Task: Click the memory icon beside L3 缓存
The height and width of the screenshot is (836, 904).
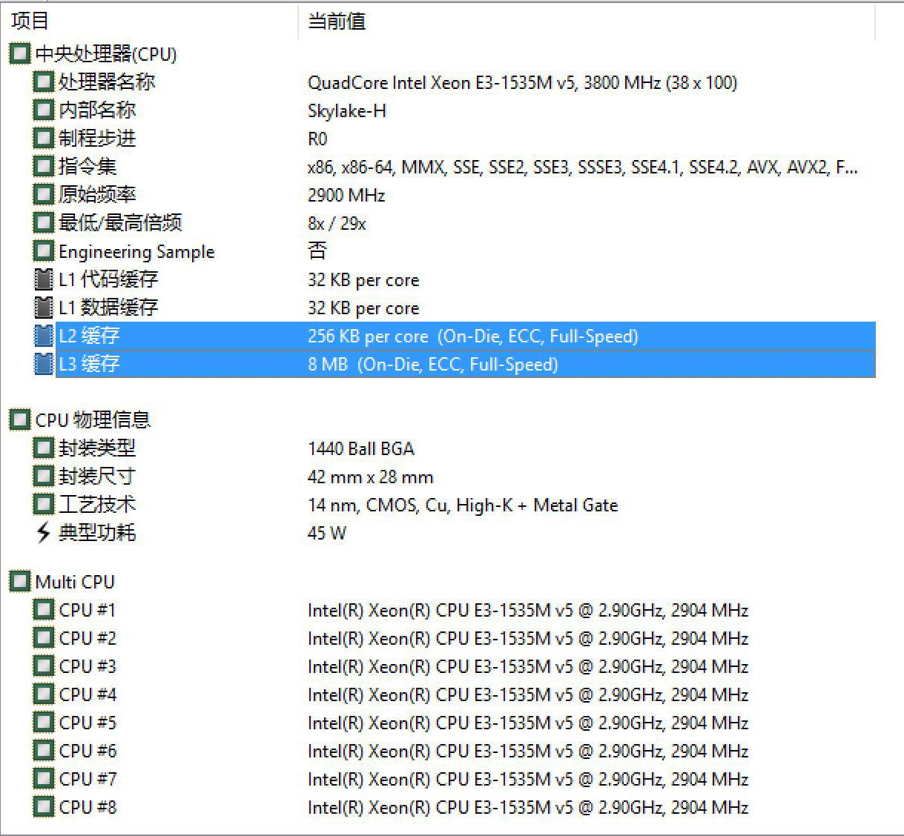Action: click(44, 363)
